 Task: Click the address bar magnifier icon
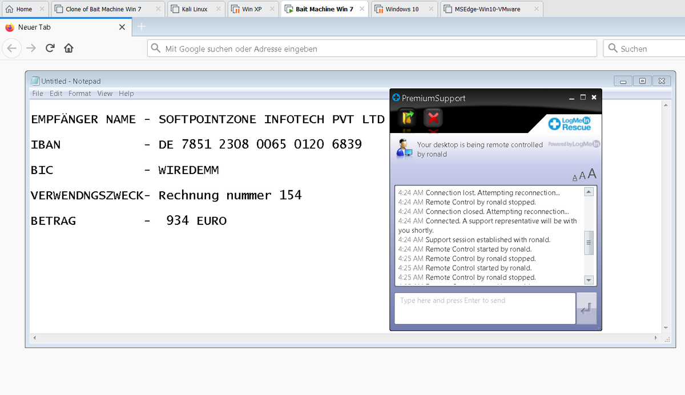coord(156,49)
